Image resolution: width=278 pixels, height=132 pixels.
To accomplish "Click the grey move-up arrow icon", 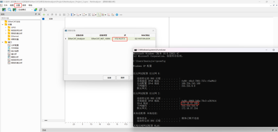I will coord(56,15).
